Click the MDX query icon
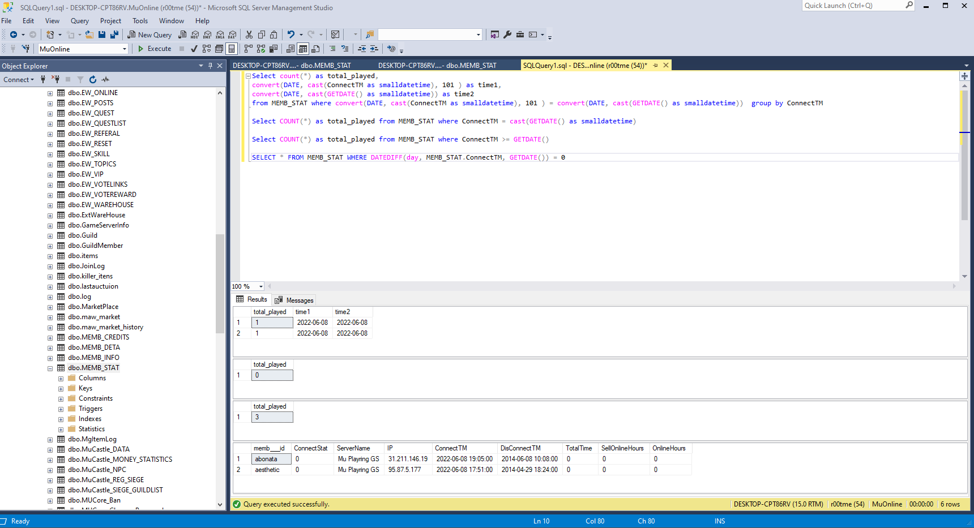974x528 pixels. click(x=195, y=35)
